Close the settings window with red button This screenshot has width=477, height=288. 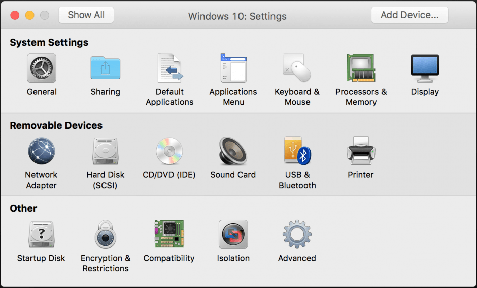click(15, 15)
